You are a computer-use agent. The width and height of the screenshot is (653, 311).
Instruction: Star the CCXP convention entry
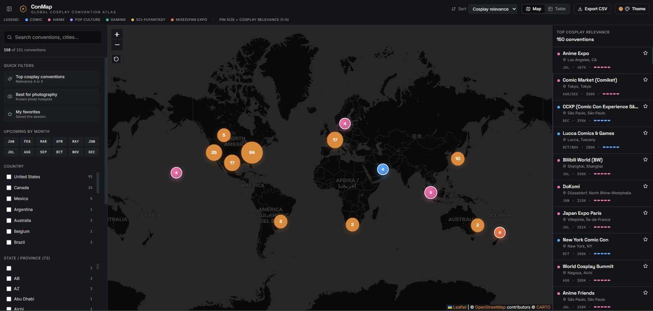[x=645, y=106]
